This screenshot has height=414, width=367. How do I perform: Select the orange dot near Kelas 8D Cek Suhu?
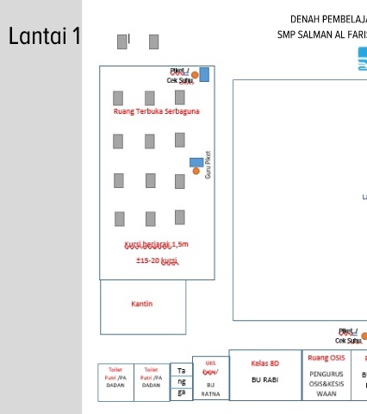pyautogui.click(x=364, y=336)
